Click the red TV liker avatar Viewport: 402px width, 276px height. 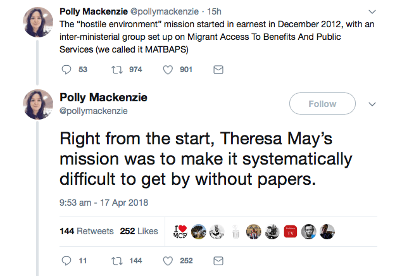pos(291,231)
